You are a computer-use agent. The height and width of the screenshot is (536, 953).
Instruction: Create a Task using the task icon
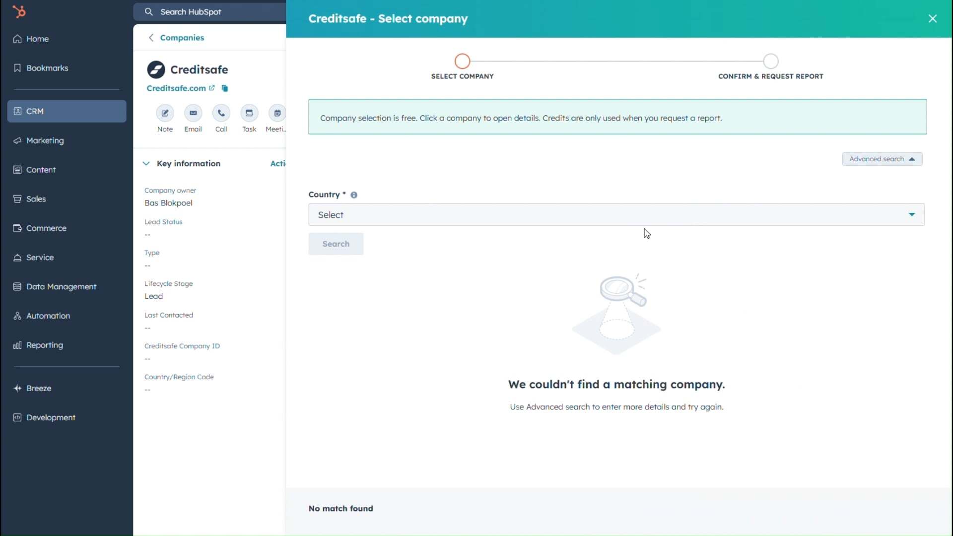pos(249,113)
